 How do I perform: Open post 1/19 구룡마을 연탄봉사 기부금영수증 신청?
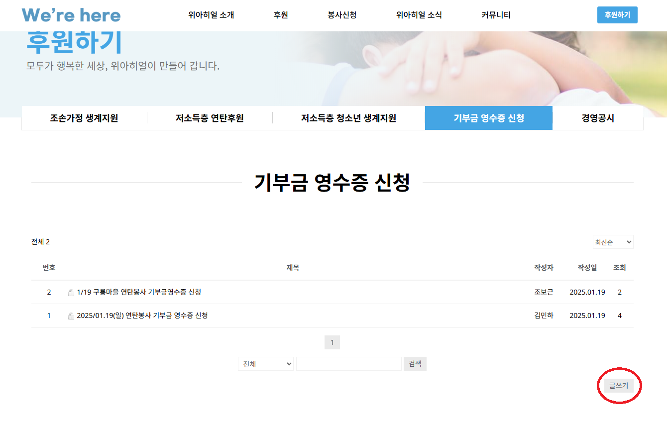139,292
